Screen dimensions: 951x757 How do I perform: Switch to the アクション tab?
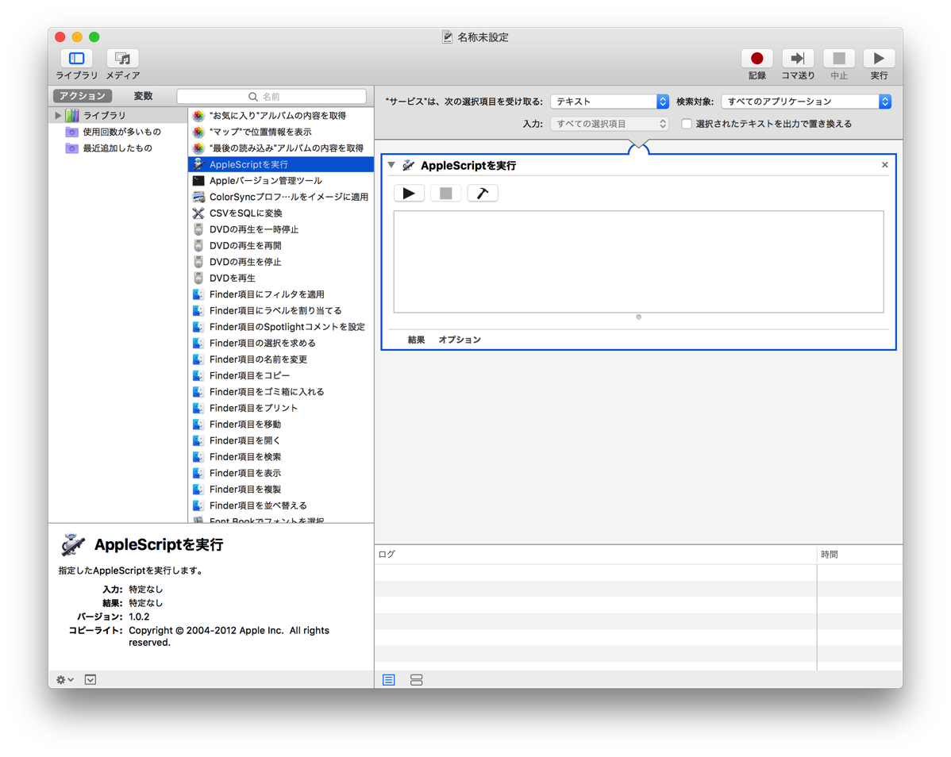[x=83, y=96]
